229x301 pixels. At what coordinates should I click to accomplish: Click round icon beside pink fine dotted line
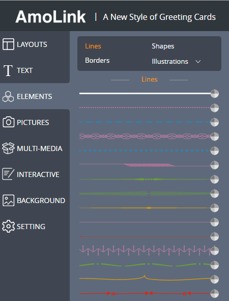[214, 108]
